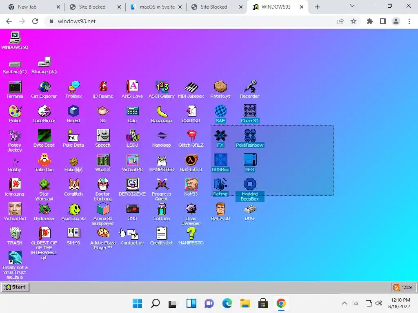
Task: Open Take this icon
Action: tap(44, 163)
